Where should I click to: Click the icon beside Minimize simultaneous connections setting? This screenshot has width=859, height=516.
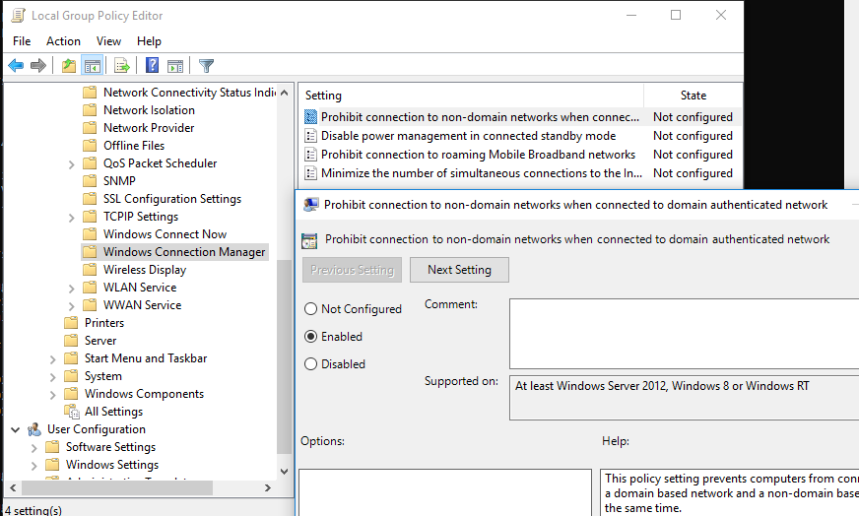tap(310, 173)
